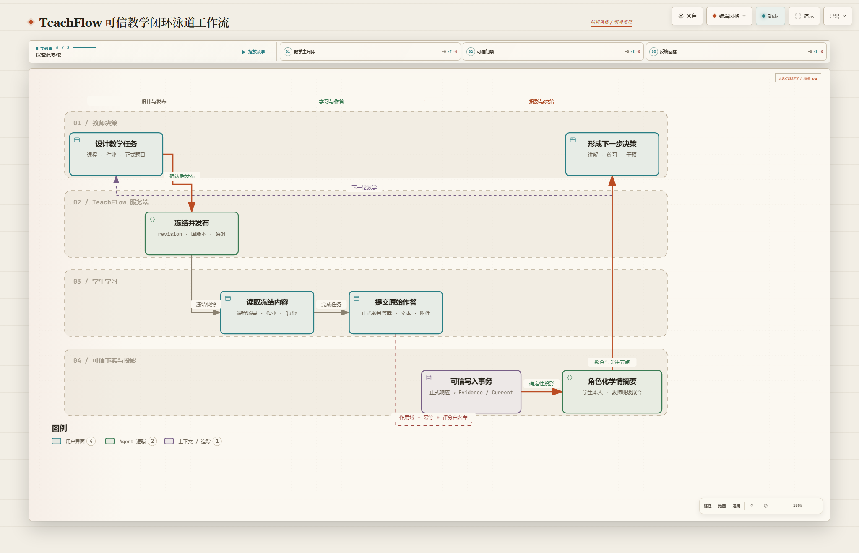Select the 01 教学主闭环 guided step
859x553 pixels.
[x=370, y=52]
